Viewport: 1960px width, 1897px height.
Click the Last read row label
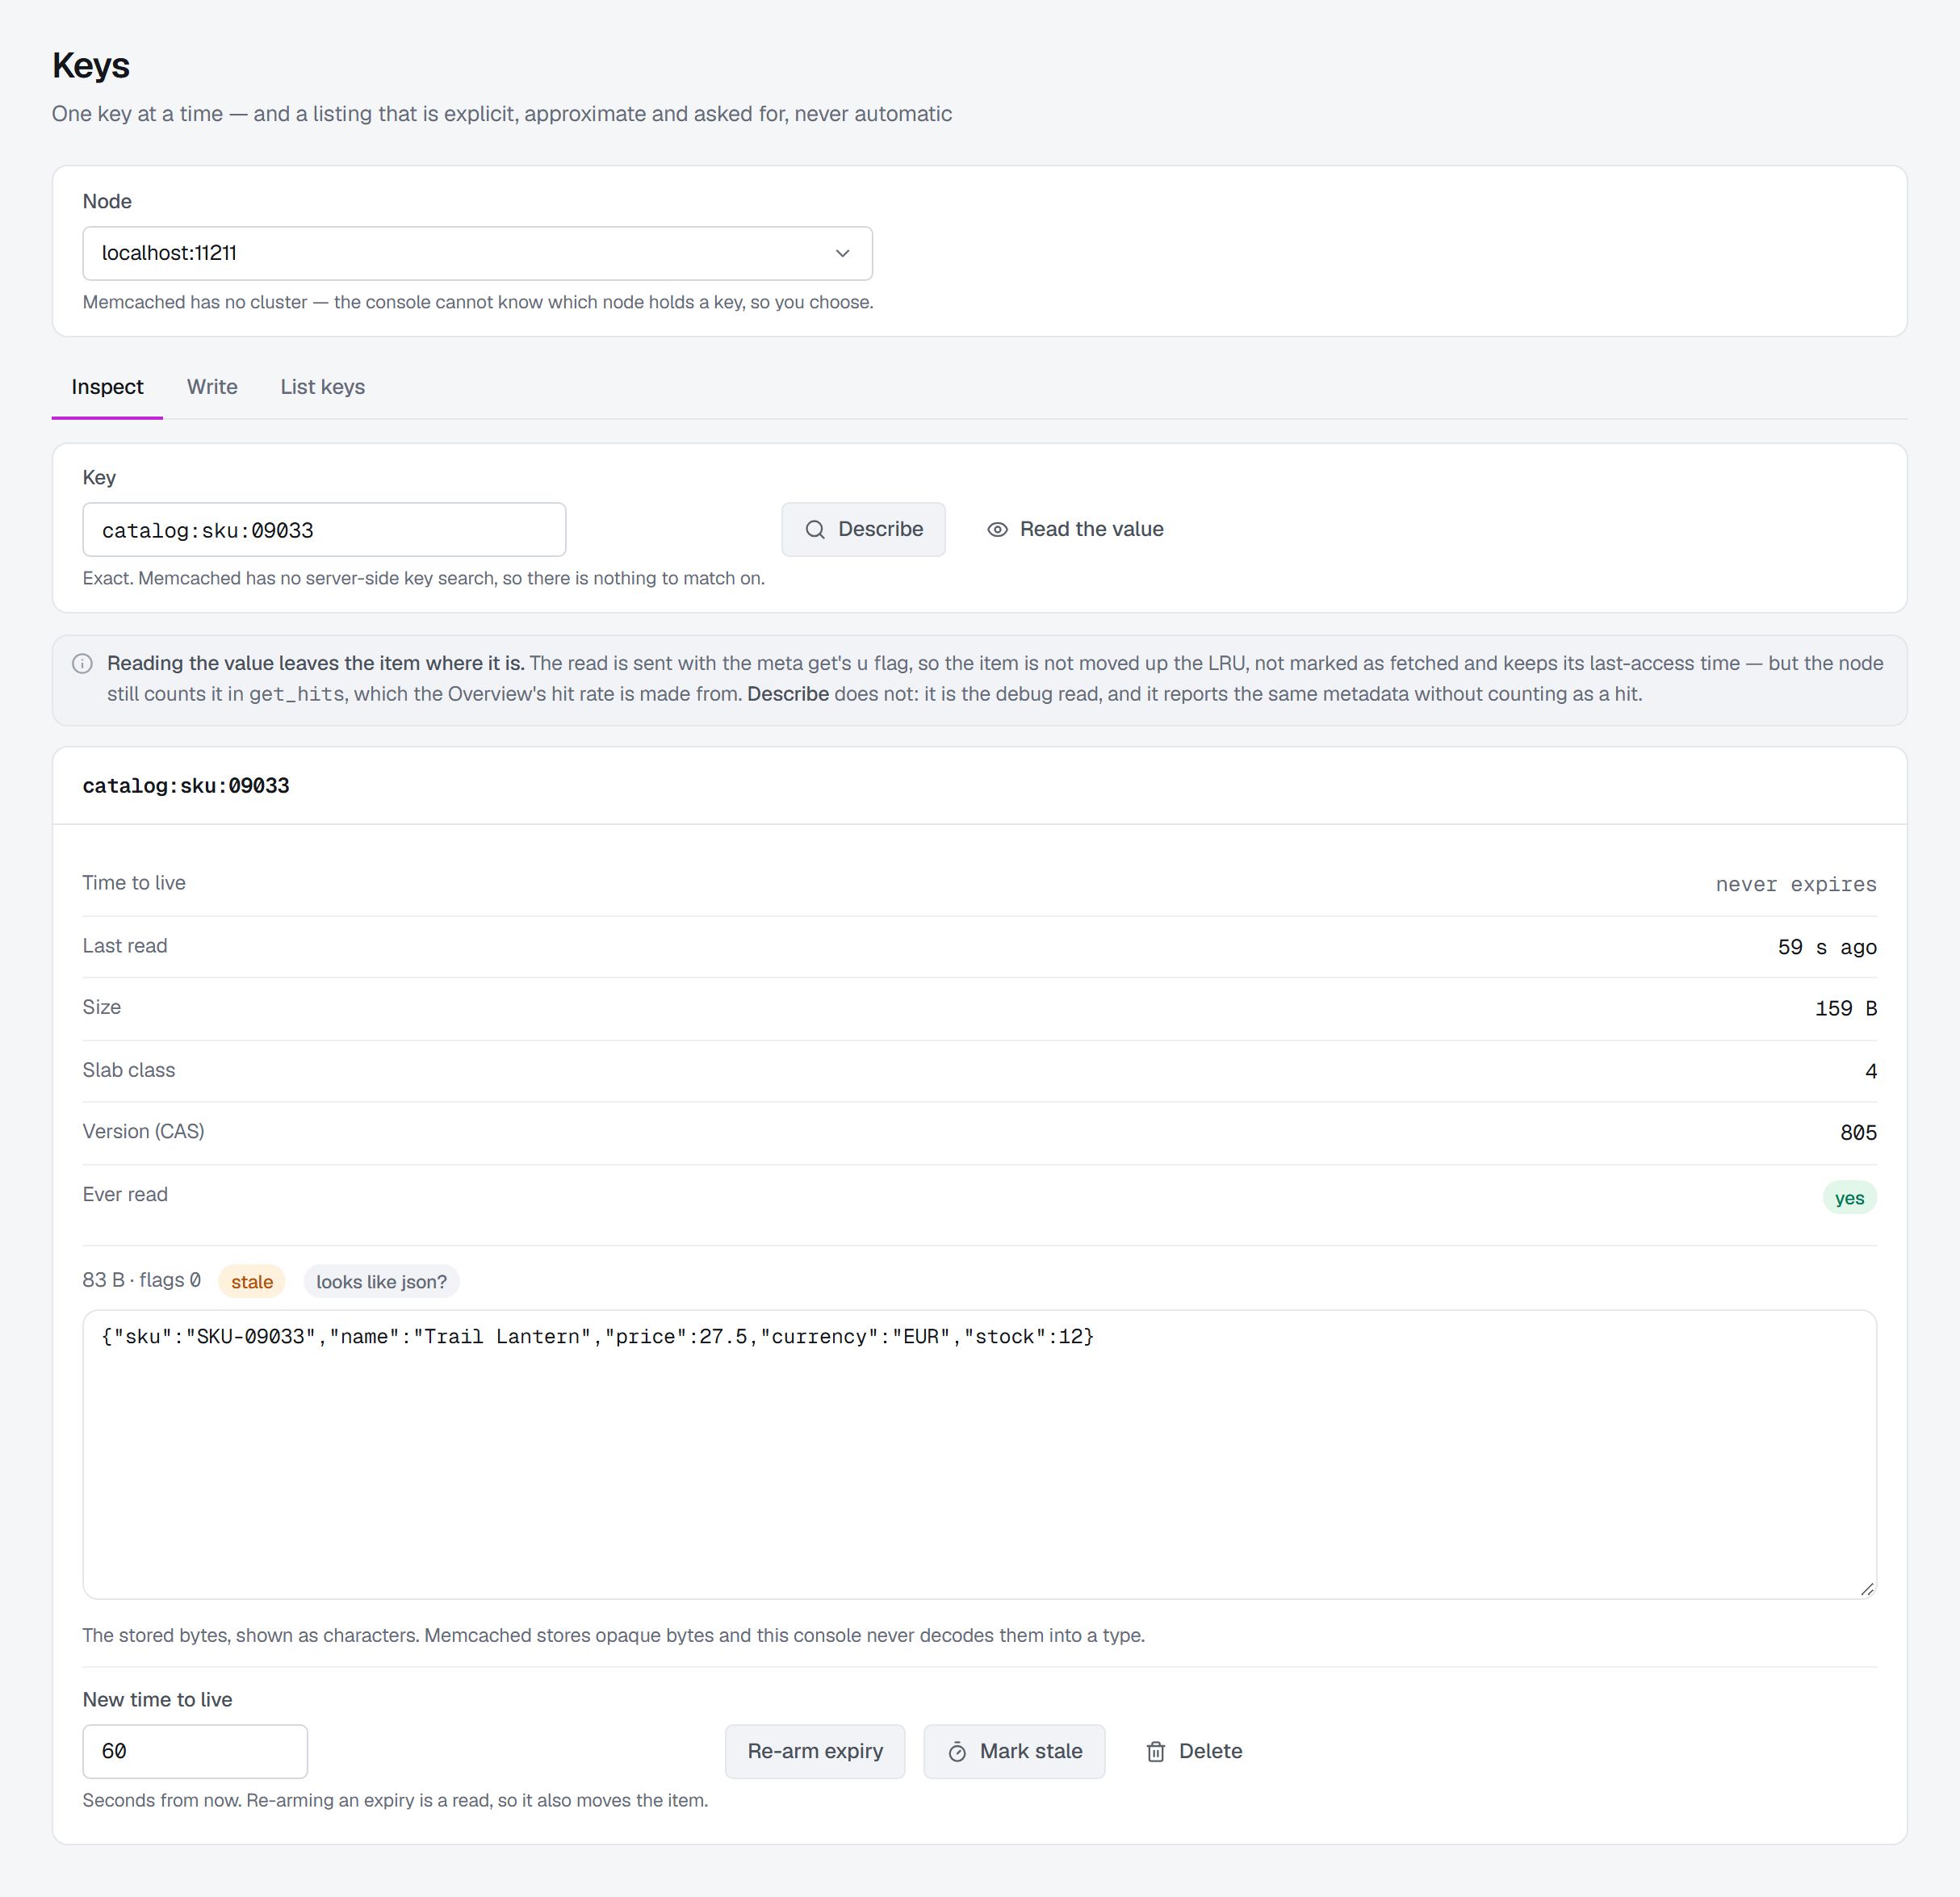125,946
